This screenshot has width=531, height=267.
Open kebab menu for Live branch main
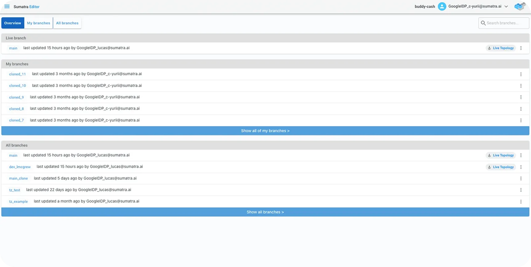point(521,48)
